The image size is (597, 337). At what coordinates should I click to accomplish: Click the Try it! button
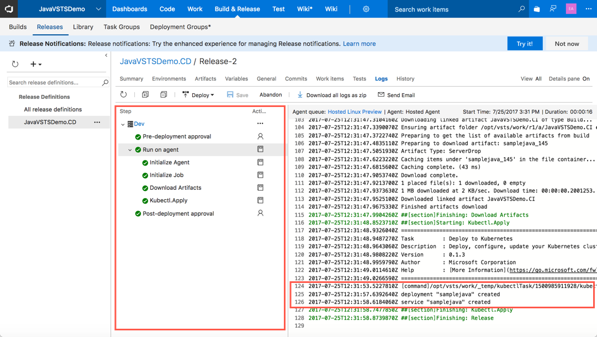525,44
